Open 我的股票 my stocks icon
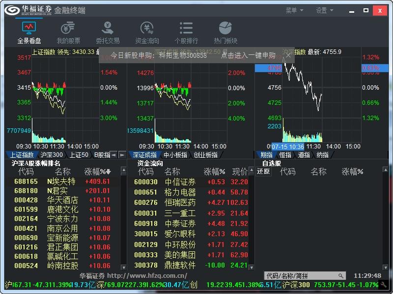 68,32
